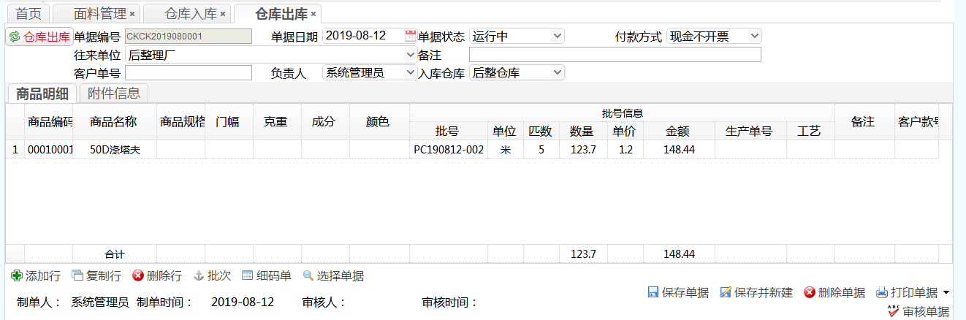This screenshot has height=320, width=966.
Task: Select the 仓库出库 tab
Action: pos(278,14)
